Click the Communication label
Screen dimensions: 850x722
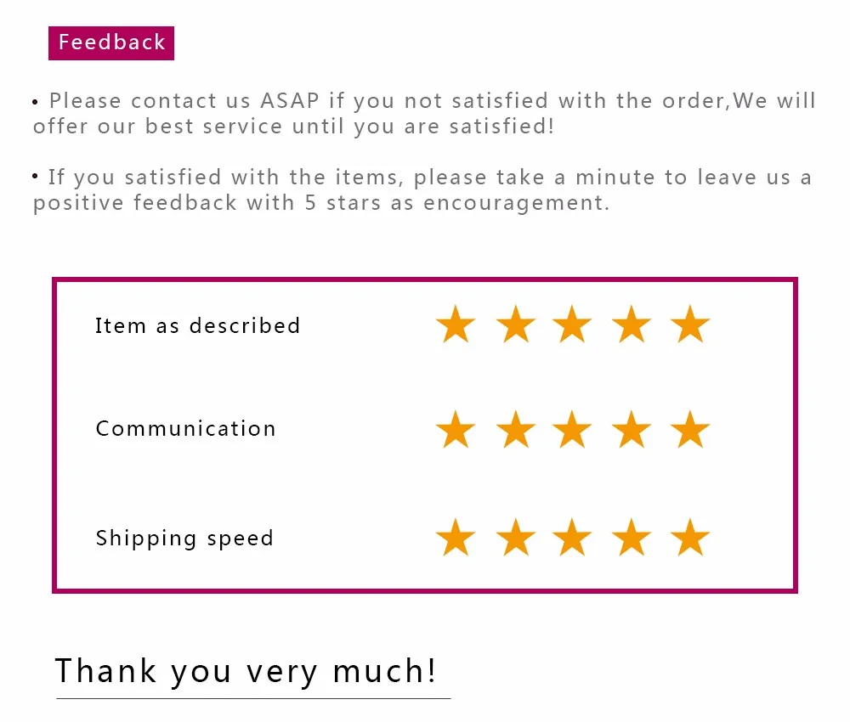click(185, 428)
